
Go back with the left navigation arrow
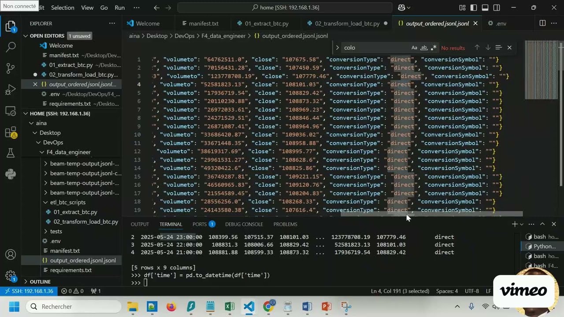[x=157, y=7]
